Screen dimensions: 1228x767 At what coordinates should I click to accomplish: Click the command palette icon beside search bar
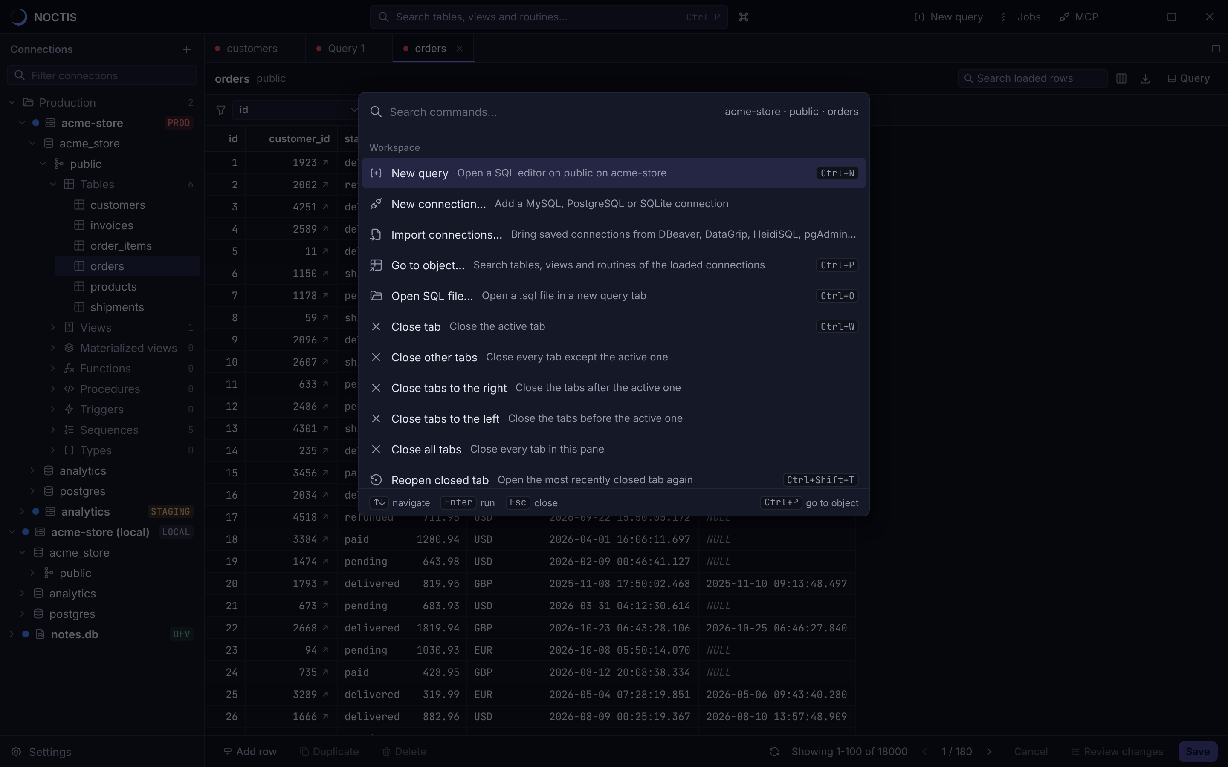coord(743,17)
